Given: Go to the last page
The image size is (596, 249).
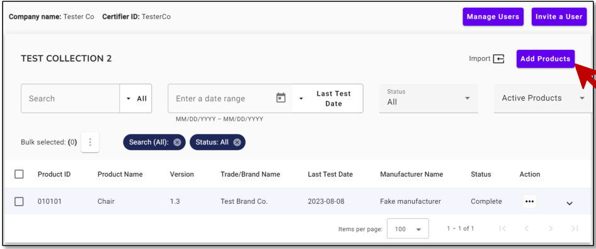Looking at the screenshot, I should pyautogui.click(x=575, y=228).
